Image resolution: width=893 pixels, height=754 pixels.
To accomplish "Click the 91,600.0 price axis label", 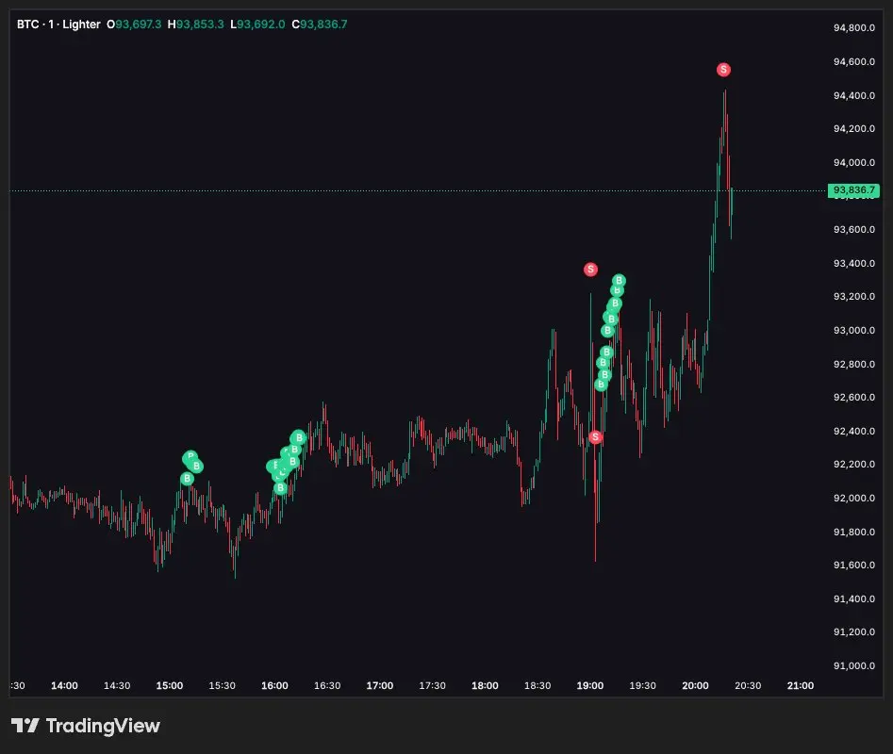I will coord(853,565).
